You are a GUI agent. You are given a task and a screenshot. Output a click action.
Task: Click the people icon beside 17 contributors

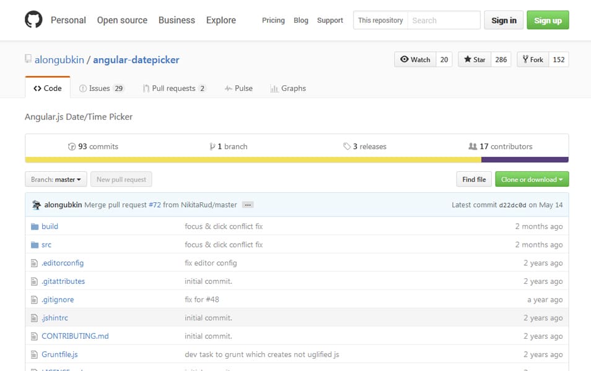point(473,146)
